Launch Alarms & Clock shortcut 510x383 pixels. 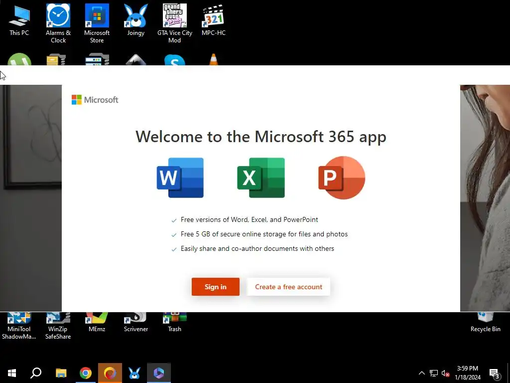click(58, 23)
